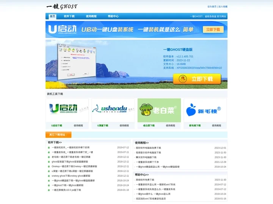Viewport: 273px width, 204px height.
Task: Click the large orange 立即下载 download button
Action: (197, 79)
